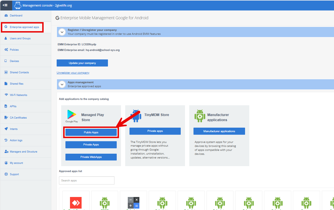Click the Google Play logo
Viewport: 334px width, 210px height.
click(x=71, y=115)
